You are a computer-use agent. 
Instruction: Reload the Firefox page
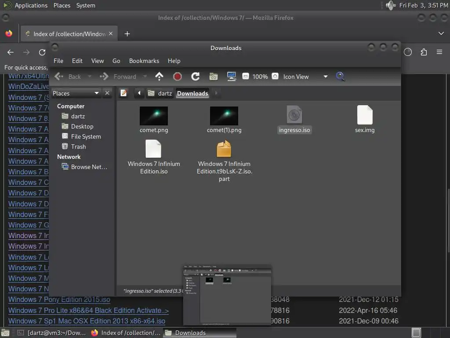pyautogui.click(x=42, y=52)
